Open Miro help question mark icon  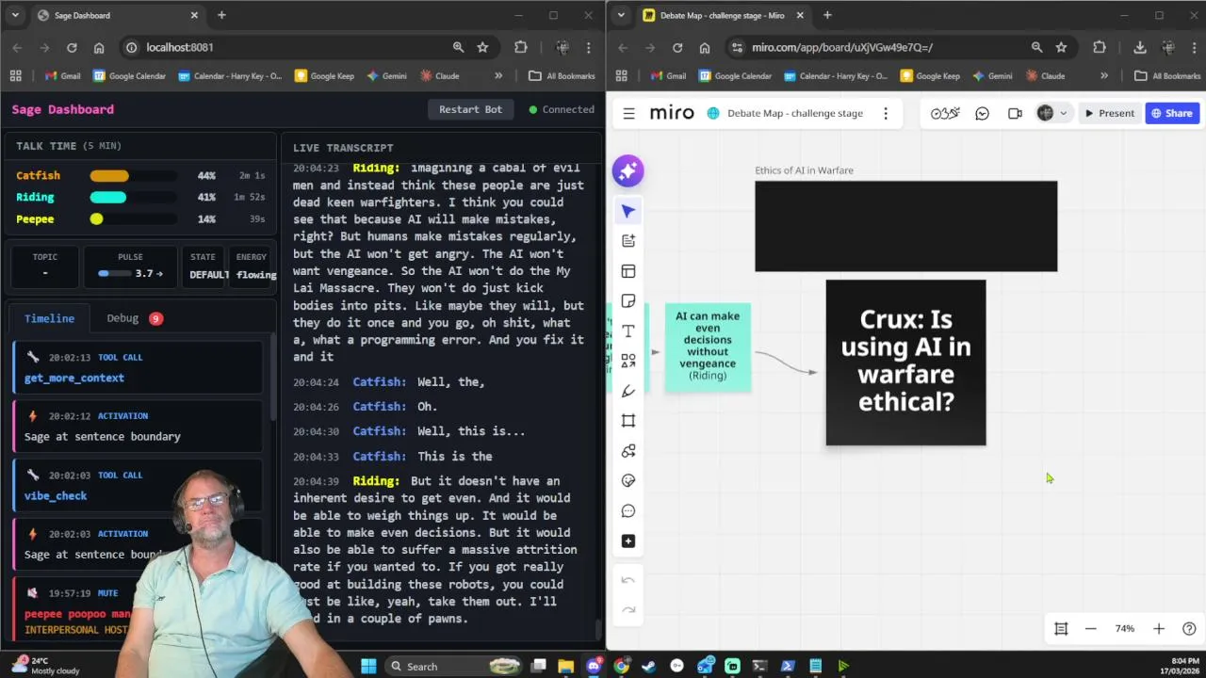1189,628
